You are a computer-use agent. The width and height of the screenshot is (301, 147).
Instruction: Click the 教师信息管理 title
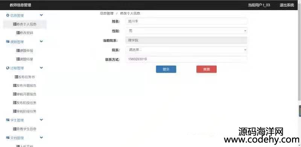coord(20,5)
